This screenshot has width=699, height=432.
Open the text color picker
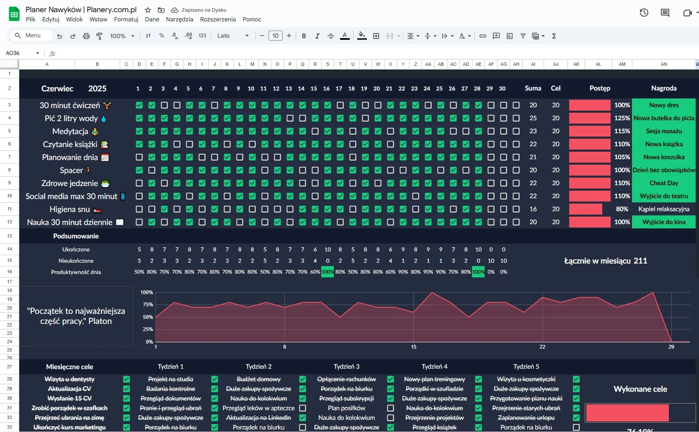pos(345,36)
